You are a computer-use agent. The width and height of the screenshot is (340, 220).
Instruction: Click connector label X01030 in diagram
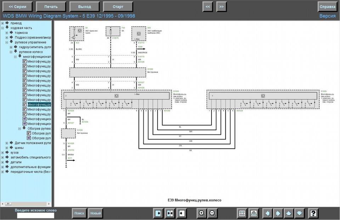point(167,111)
